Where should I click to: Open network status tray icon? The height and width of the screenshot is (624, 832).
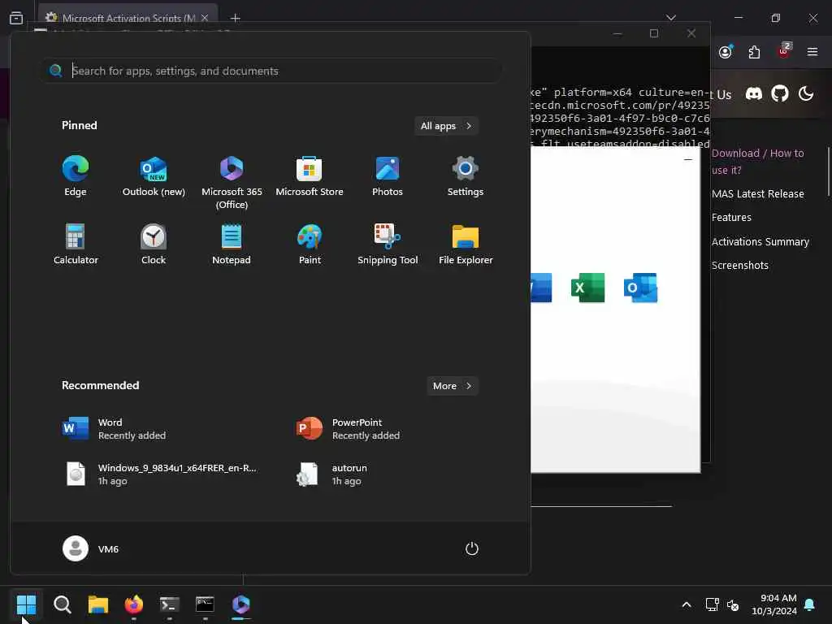pyautogui.click(x=712, y=604)
